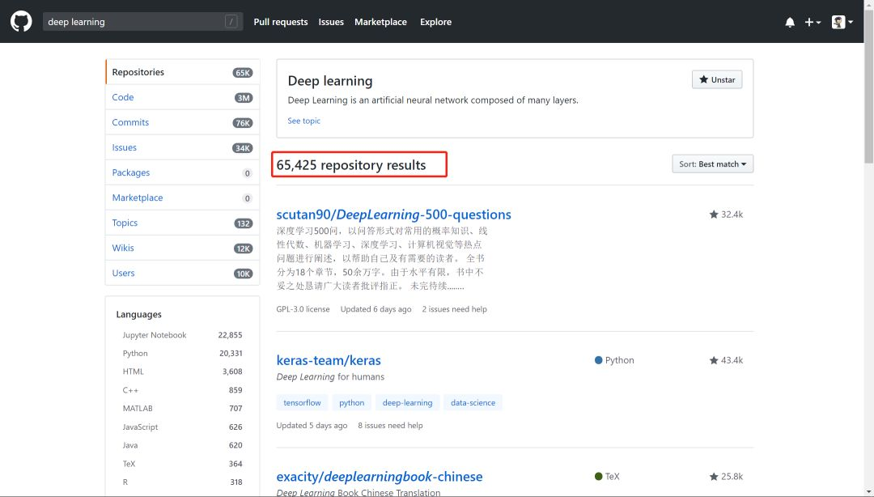Click the search field with deep learning
Screen dimensions: 874x497
click(142, 22)
